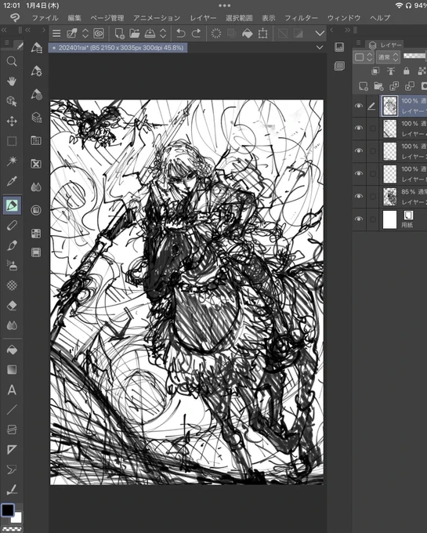Open canvas tab list chevron
Screen dimensions: 427x533
click(x=320, y=48)
